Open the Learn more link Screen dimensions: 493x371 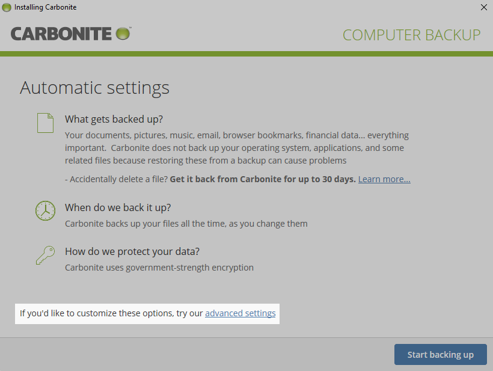click(384, 179)
